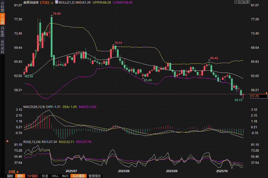Click the 56.15 low price marker
268x178 pixels.
[238, 100]
